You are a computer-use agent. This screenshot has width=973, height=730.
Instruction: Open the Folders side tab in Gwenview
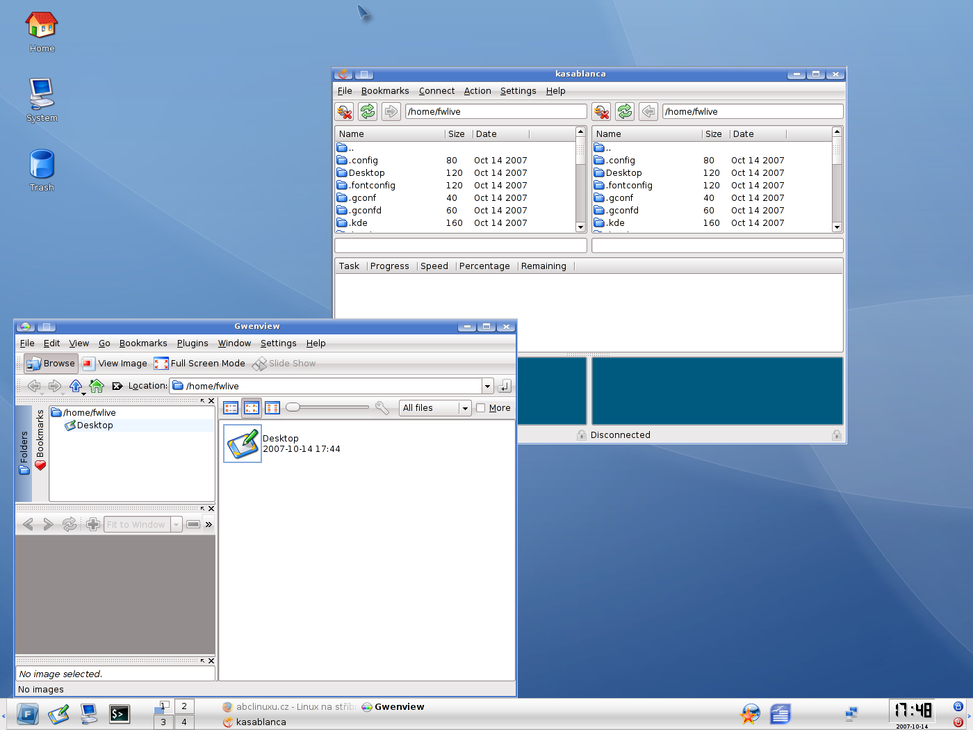pos(24,453)
